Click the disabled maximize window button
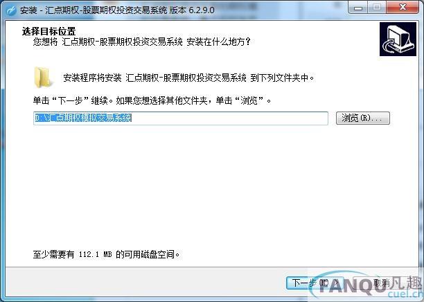This screenshot has width=424, height=302. click(377, 8)
